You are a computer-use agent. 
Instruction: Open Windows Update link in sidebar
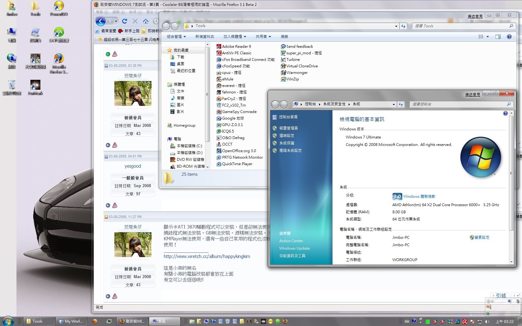tap(294, 248)
